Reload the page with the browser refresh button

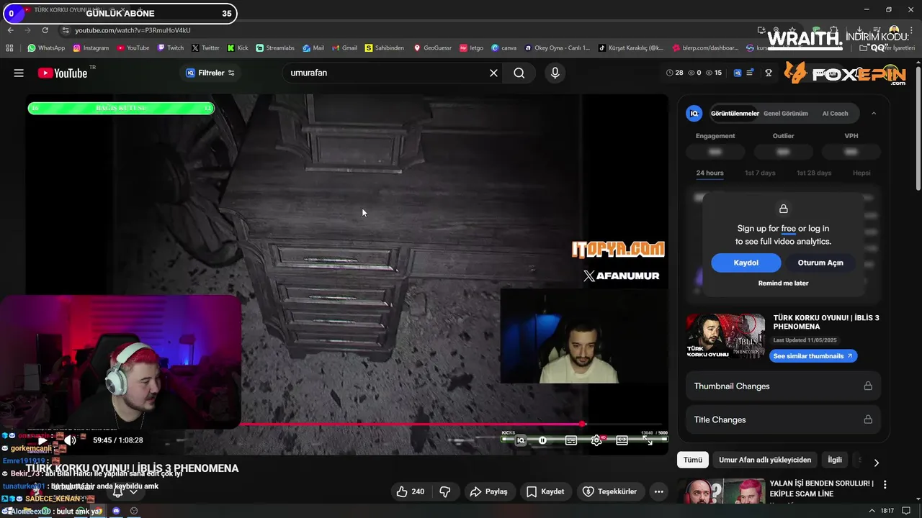click(x=45, y=30)
